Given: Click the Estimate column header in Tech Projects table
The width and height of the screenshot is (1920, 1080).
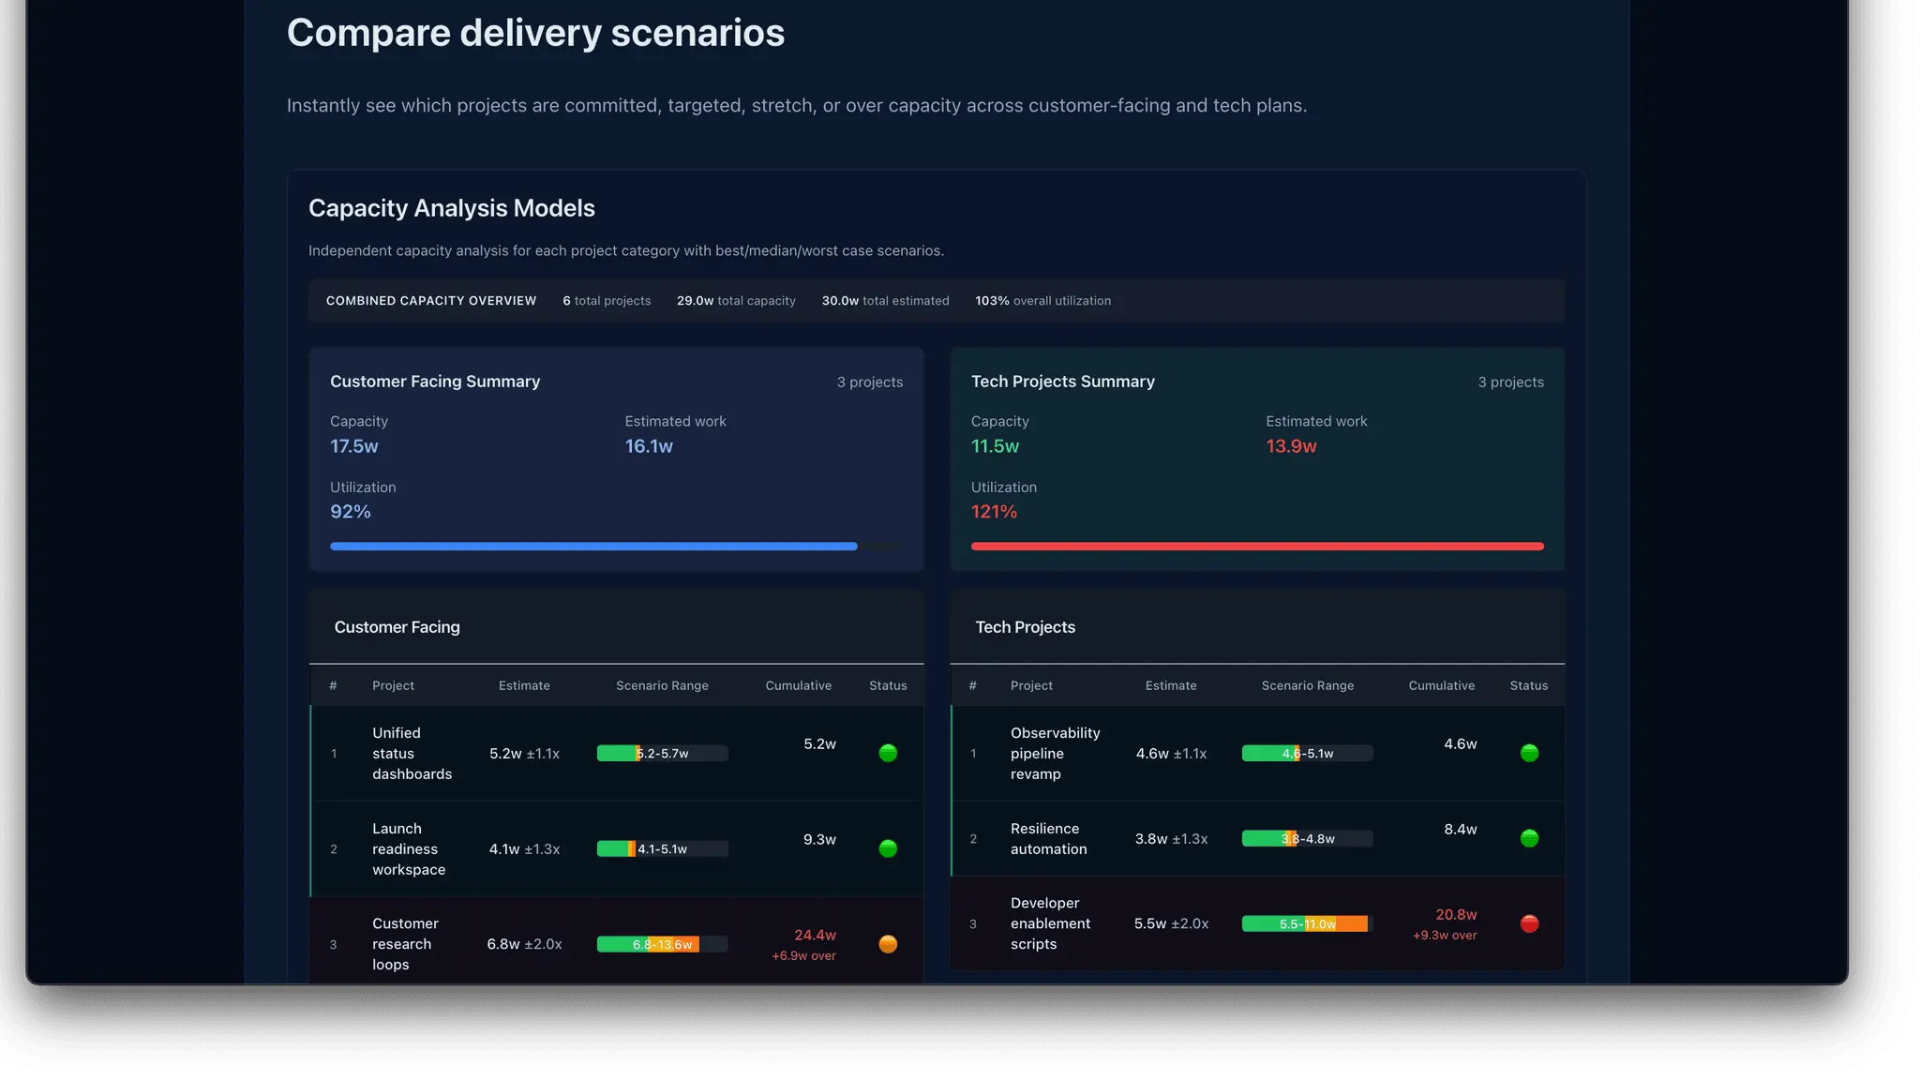Looking at the screenshot, I should point(1171,685).
